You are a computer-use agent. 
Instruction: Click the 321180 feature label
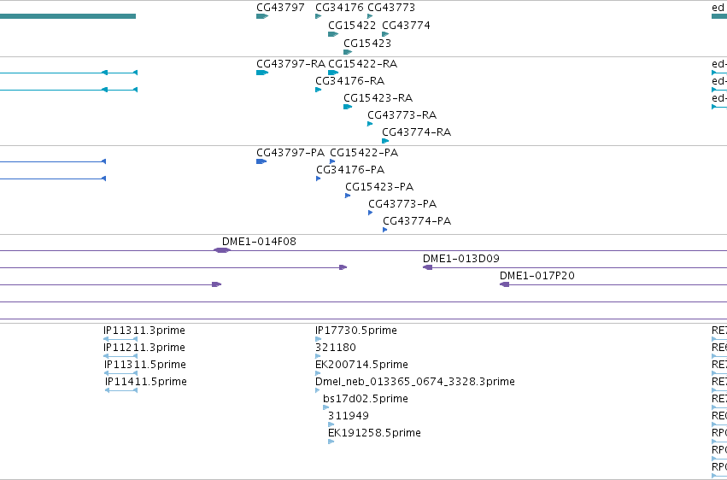point(336,348)
